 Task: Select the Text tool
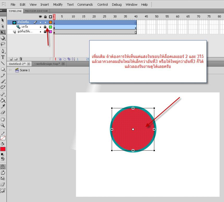tap(3, 57)
